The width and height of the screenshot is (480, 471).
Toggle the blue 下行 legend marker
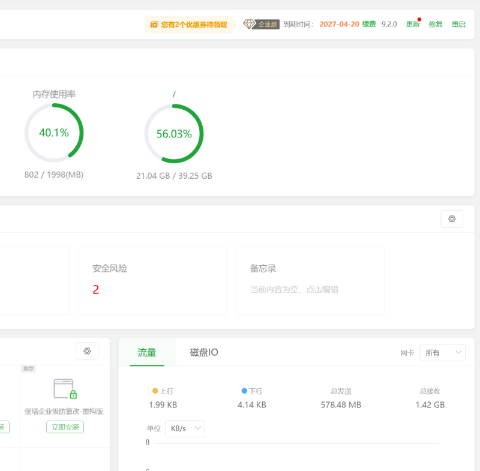[x=244, y=391]
